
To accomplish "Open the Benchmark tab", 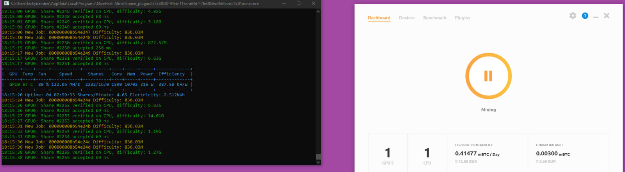I will (x=435, y=18).
